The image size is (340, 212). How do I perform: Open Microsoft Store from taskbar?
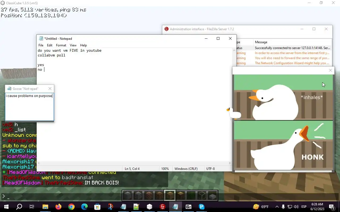tap(97, 207)
